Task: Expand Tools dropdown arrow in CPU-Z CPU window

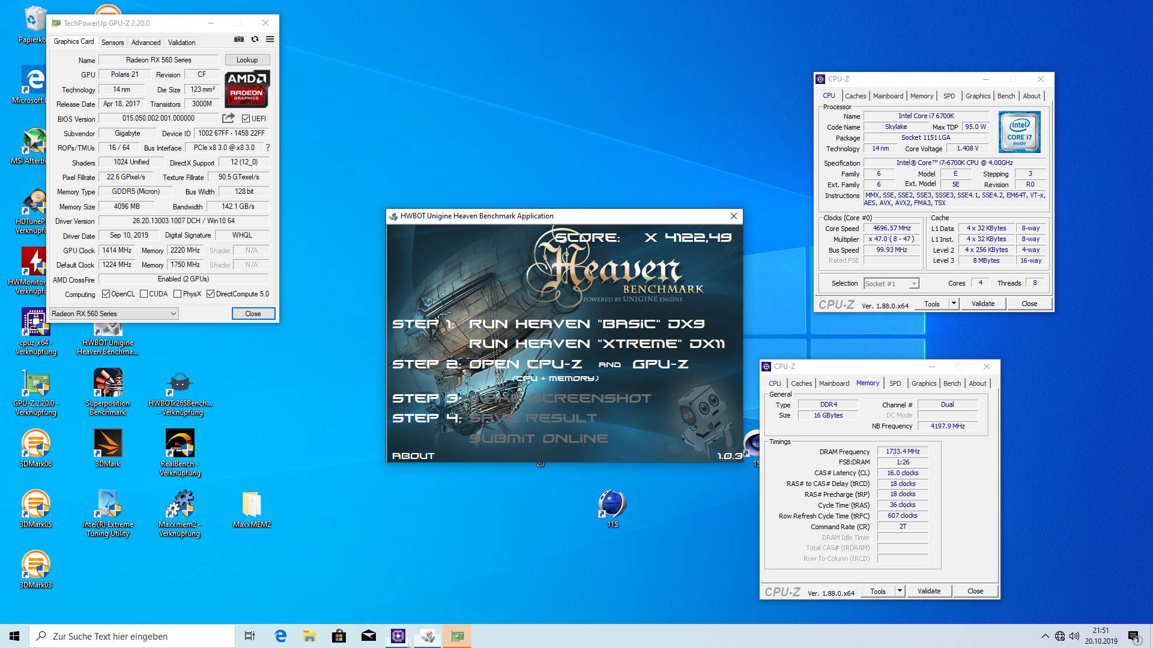Action: [953, 304]
